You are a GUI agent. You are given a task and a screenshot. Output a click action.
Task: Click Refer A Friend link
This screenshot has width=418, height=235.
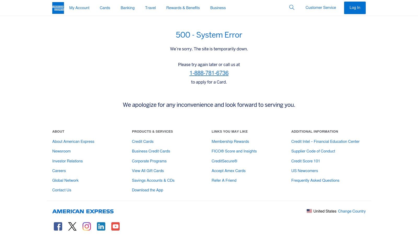pos(224,180)
